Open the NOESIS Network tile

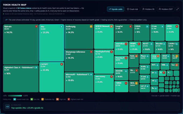coord(104,37)
